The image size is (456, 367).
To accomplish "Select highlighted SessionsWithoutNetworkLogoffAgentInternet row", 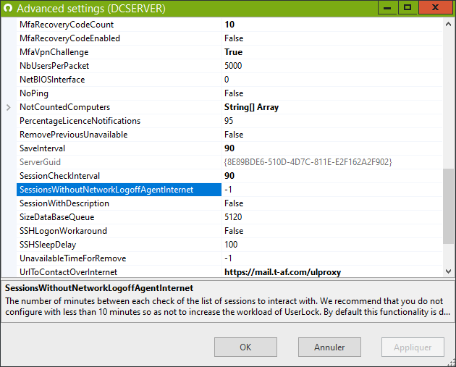I will click(119, 190).
